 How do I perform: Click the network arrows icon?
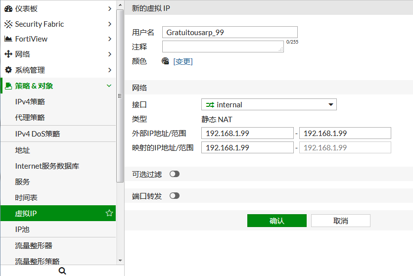click(x=8, y=54)
